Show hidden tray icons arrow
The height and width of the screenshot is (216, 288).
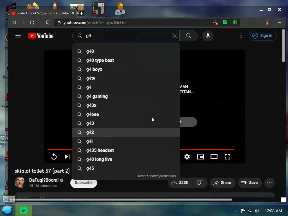point(236,211)
